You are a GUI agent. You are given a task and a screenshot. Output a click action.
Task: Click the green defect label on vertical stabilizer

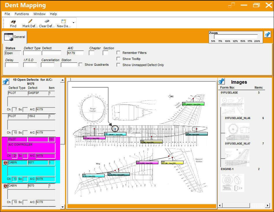(193, 104)
